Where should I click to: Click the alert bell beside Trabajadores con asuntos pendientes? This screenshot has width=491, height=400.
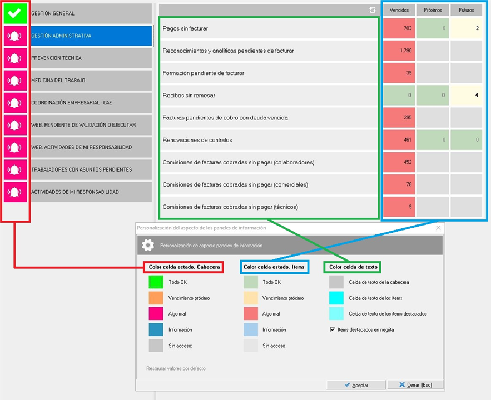pos(16,169)
